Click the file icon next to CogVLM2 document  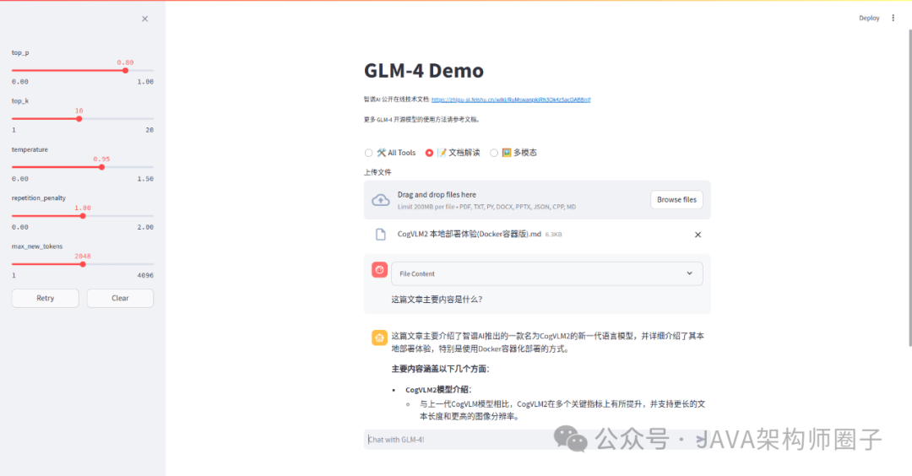click(x=380, y=235)
